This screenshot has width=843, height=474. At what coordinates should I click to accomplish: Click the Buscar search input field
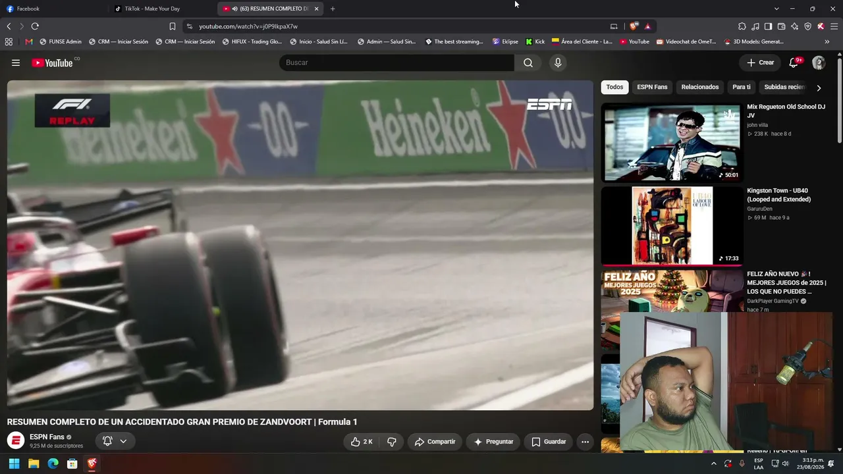[x=396, y=63]
